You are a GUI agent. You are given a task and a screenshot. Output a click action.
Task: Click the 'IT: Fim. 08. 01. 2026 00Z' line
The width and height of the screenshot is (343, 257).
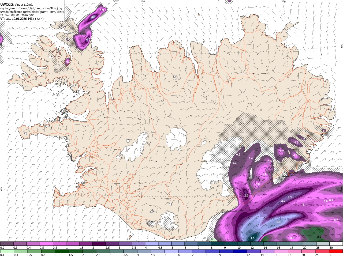click(17, 15)
